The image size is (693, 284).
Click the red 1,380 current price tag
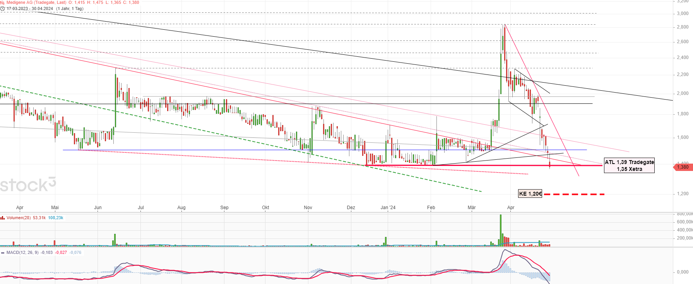tap(683, 167)
